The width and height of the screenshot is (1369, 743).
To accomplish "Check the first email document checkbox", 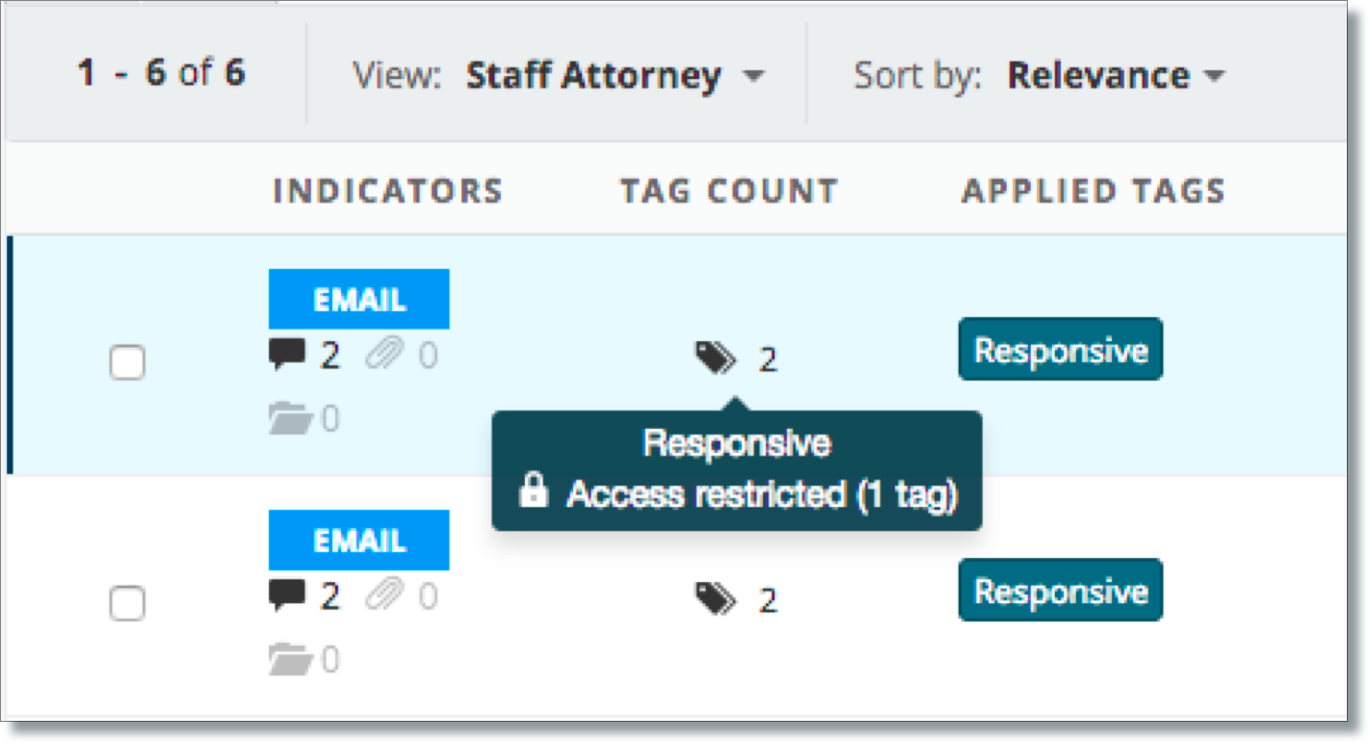I will pos(127,363).
